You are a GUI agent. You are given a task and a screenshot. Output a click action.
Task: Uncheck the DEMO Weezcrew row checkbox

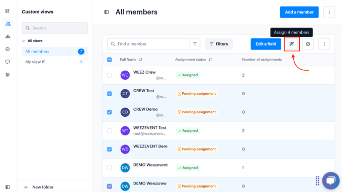click(110, 186)
